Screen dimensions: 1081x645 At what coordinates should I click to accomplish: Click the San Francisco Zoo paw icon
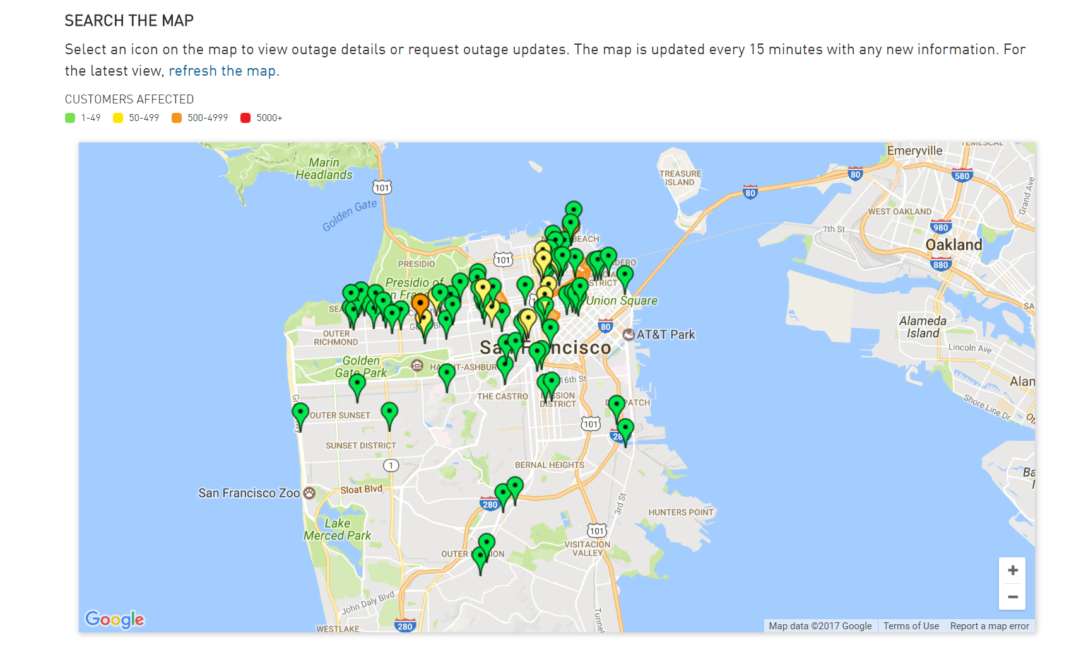point(309,493)
